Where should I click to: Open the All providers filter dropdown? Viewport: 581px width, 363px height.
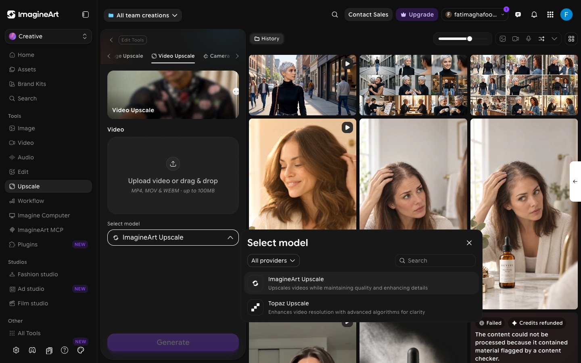click(274, 261)
